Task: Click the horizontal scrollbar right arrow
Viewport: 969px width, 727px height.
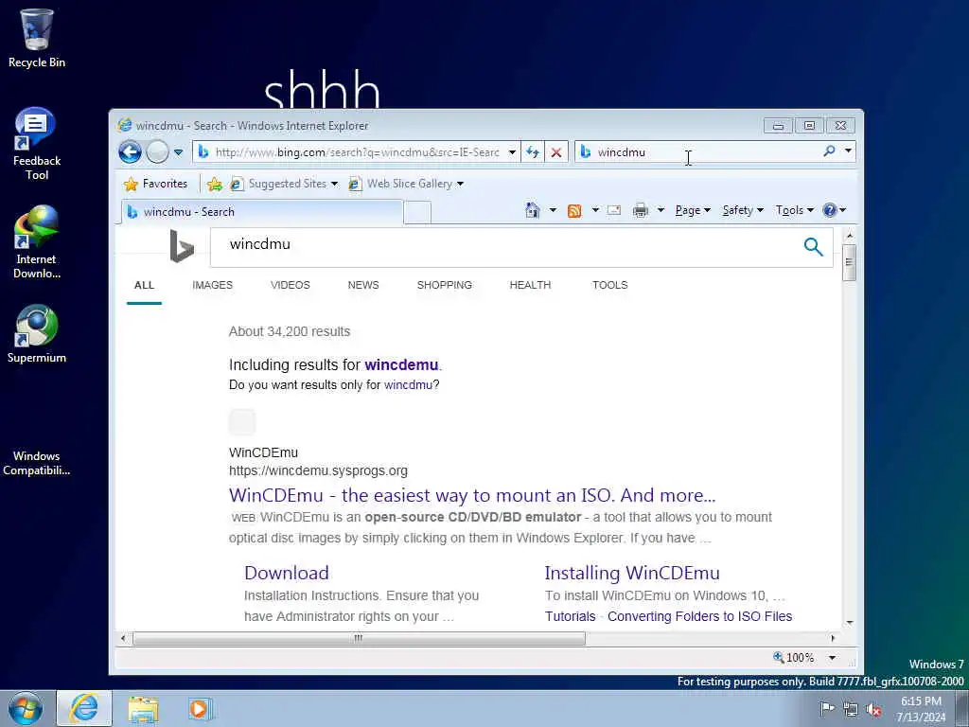Action: [x=833, y=638]
